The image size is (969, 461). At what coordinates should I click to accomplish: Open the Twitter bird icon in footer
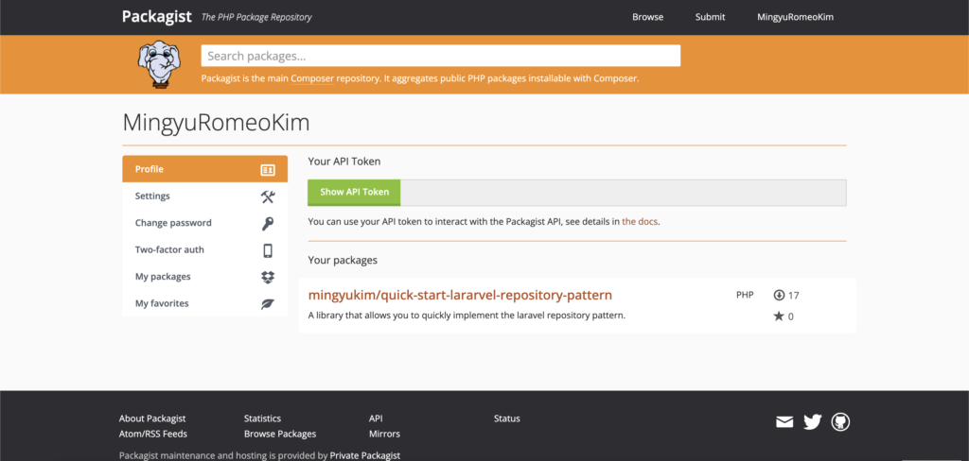(812, 422)
